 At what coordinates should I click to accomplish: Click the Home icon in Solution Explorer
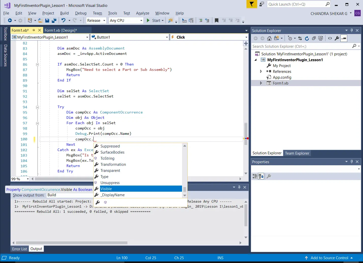pos(269,38)
